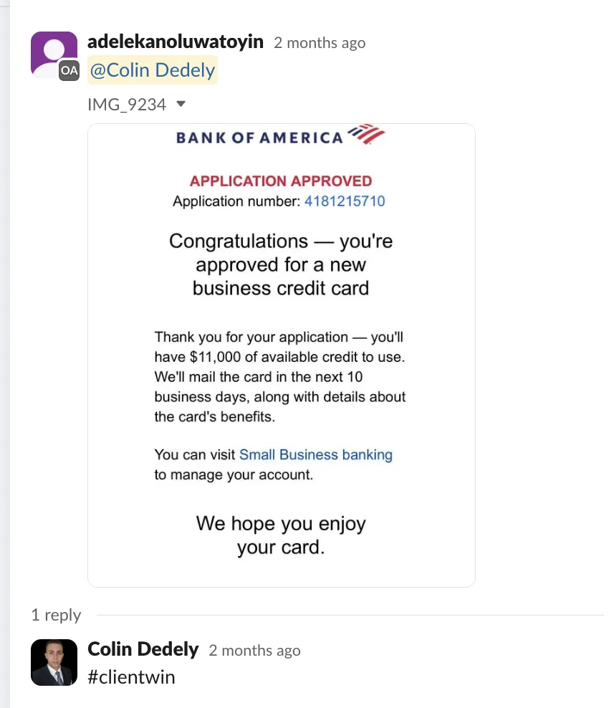Click the IMG_9234 file name

127,105
